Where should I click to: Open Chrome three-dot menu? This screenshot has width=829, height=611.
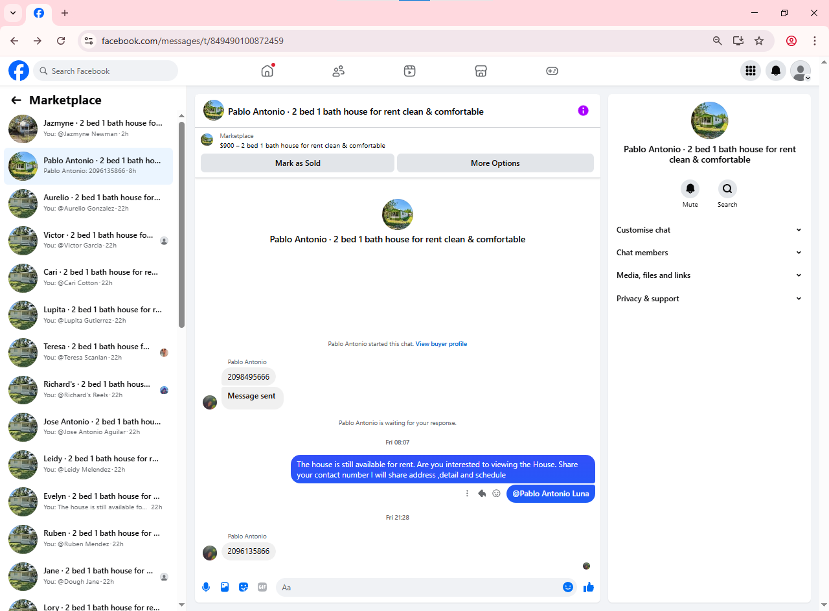(815, 41)
